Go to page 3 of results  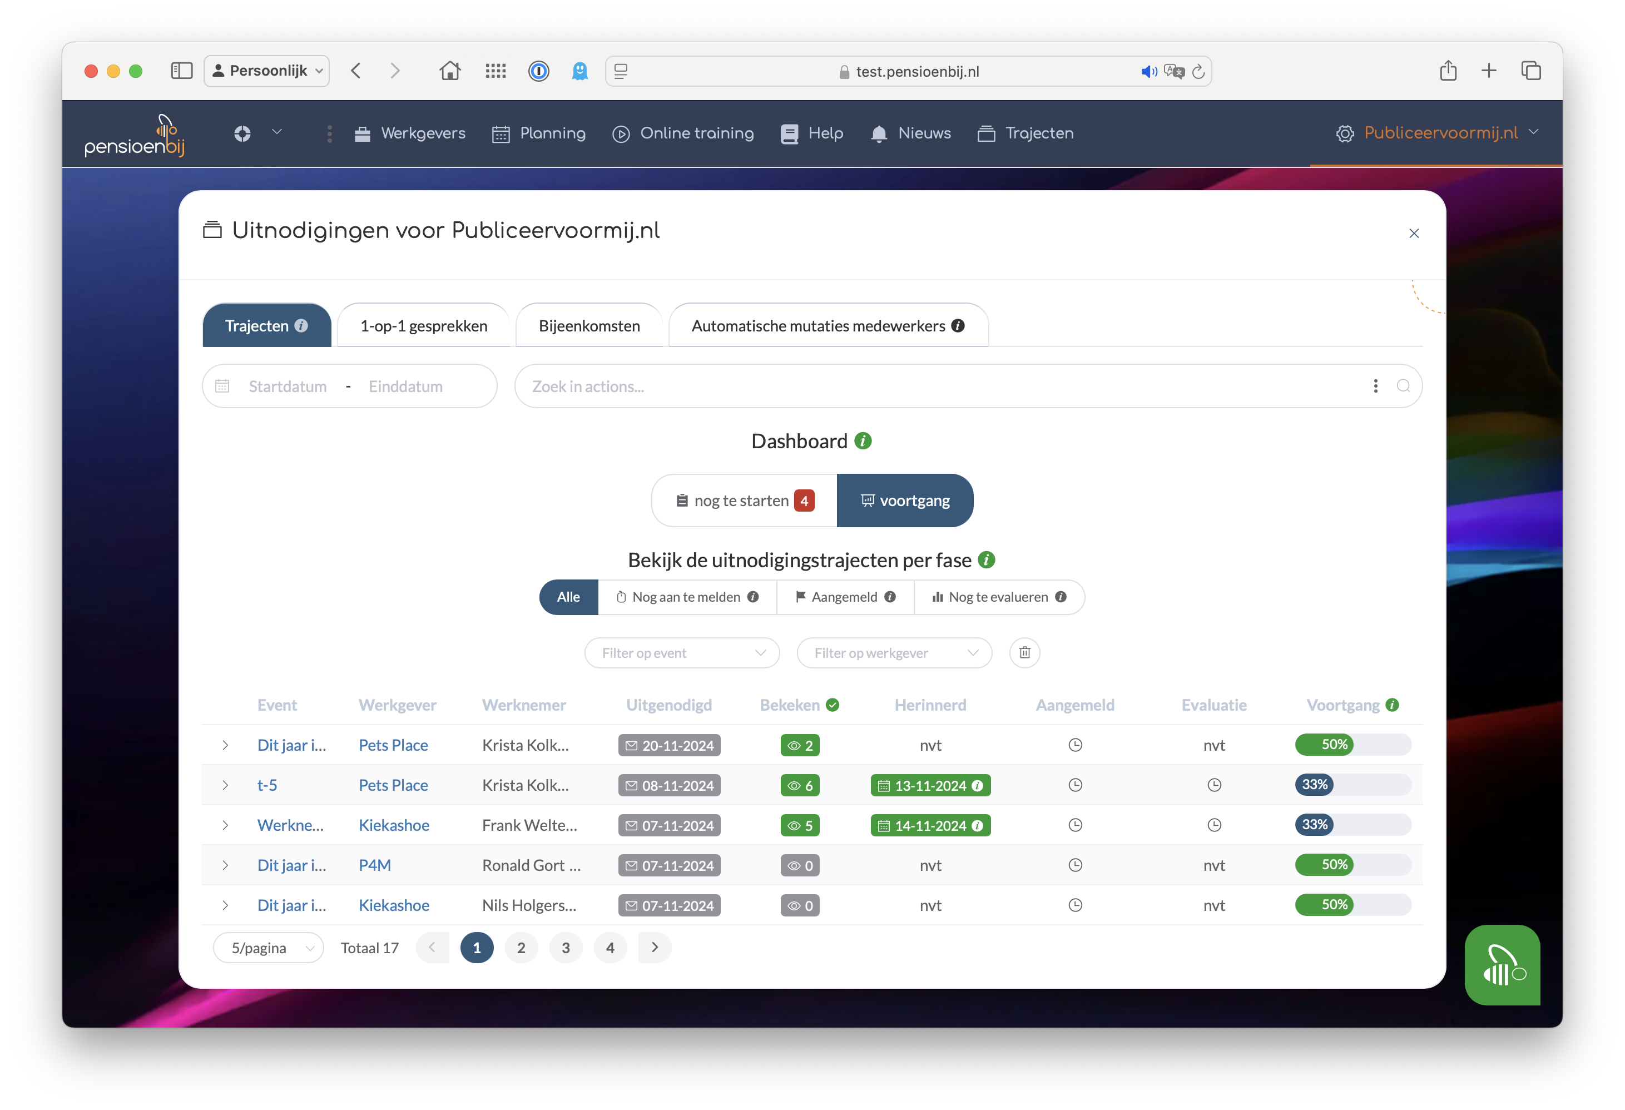point(566,948)
